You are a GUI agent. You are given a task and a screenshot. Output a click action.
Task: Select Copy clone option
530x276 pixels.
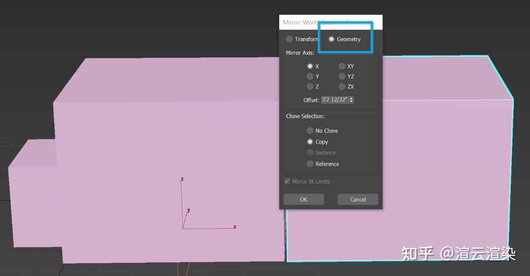pos(310,142)
